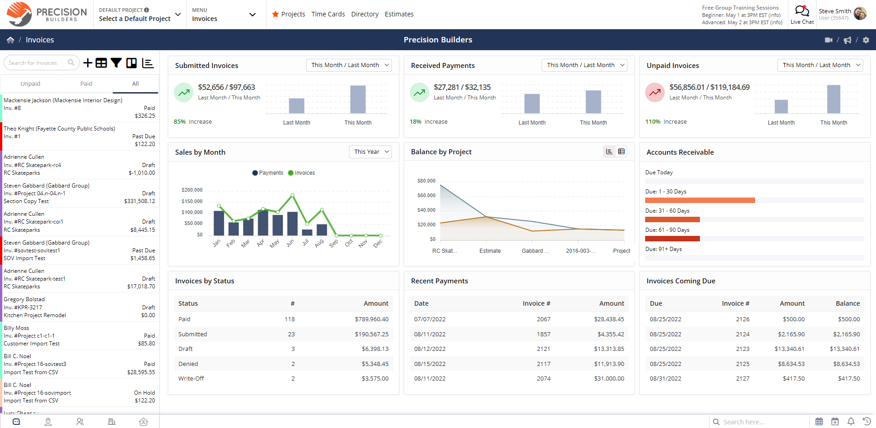Navigate to Time Cards
The width and height of the screenshot is (876, 428).
point(328,14)
